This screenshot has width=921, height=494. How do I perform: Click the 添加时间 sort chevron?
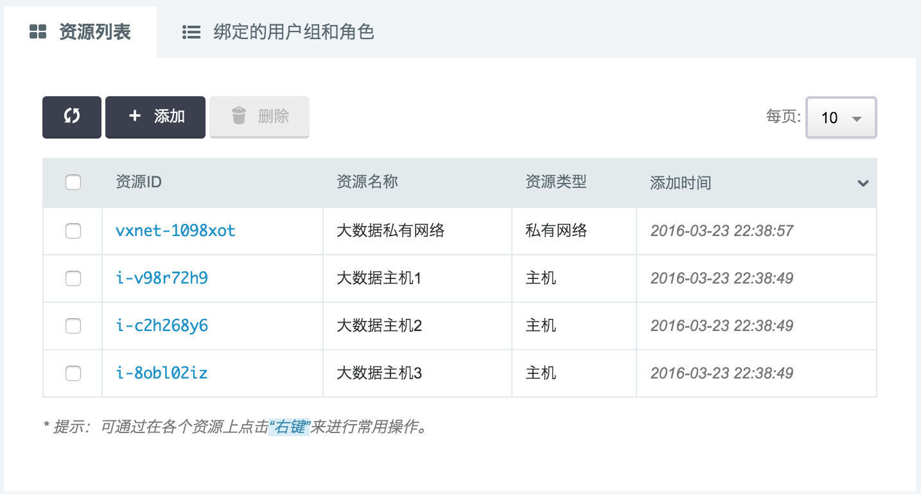click(863, 183)
